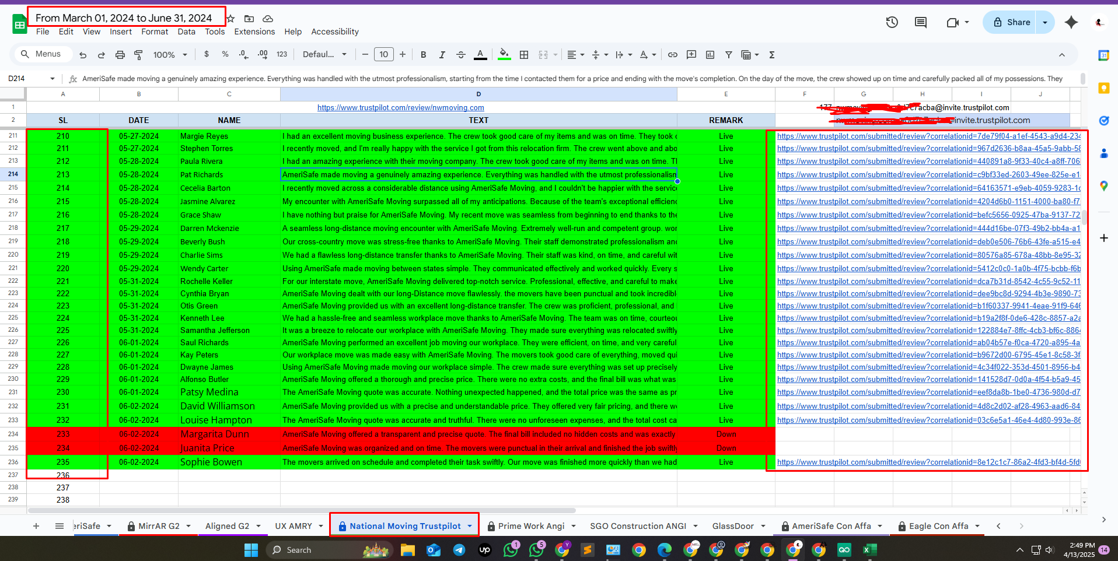The width and height of the screenshot is (1118, 561).
Task: Click the Print icon
Action: (x=120, y=55)
